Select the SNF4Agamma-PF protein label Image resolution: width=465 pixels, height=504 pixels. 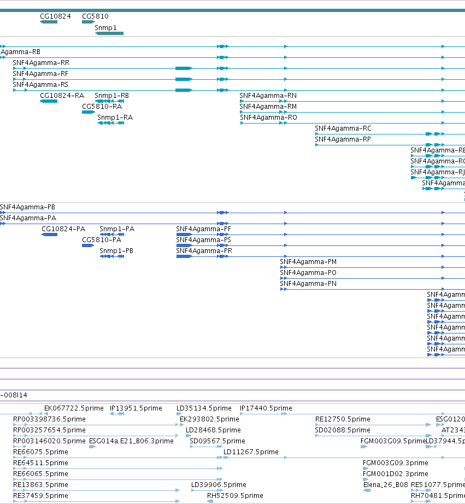pyautogui.click(x=203, y=229)
